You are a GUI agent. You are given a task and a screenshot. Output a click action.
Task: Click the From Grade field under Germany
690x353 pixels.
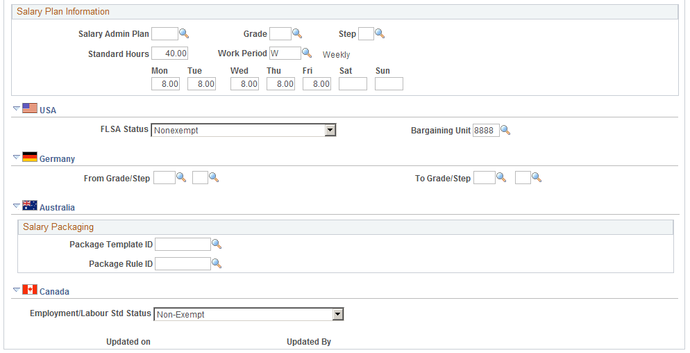pos(165,178)
